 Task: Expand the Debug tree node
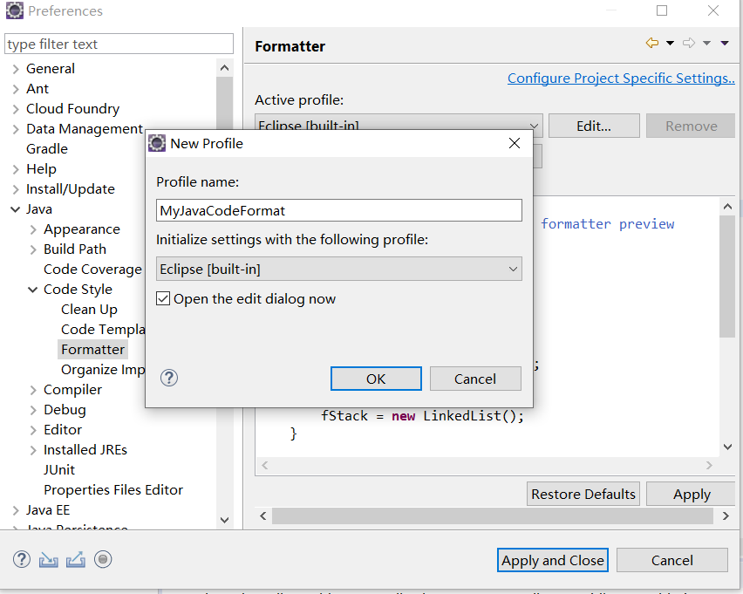[33, 410]
